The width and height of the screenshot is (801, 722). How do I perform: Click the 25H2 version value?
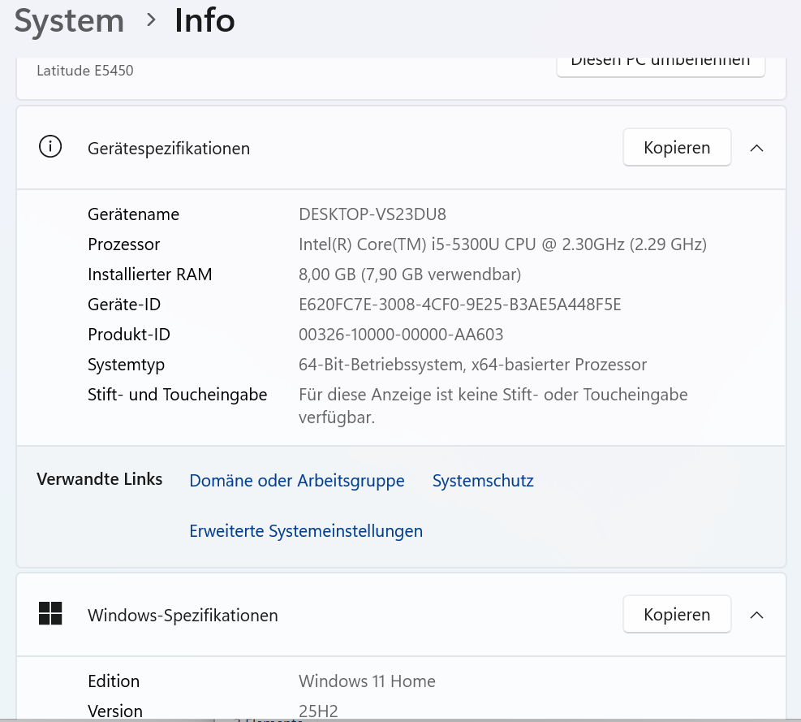pyautogui.click(x=318, y=711)
